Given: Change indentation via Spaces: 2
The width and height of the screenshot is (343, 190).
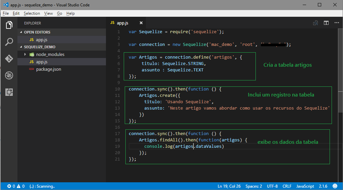Looking at the screenshot, I should point(253,186).
